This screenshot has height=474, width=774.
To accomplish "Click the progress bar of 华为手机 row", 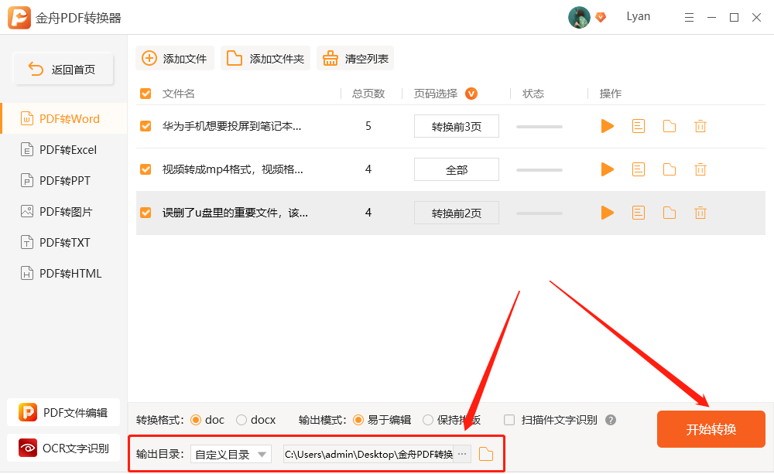I will [x=539, y=127].
